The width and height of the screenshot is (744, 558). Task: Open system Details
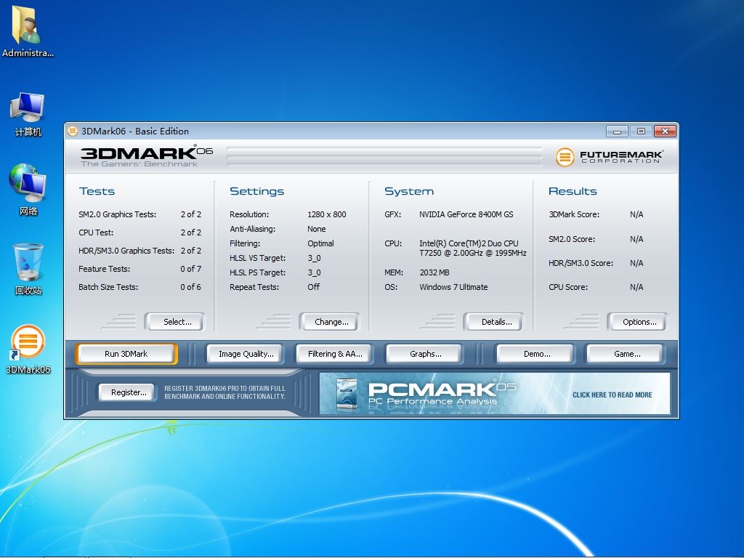click(x=493, y=322)
